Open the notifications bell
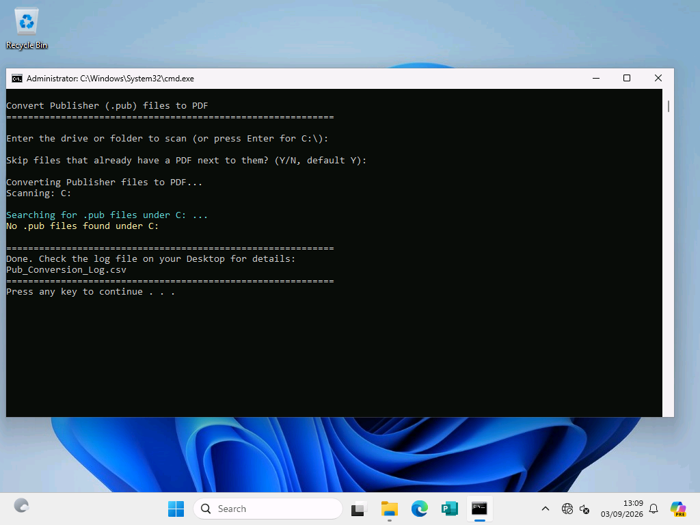 (654, 509)
